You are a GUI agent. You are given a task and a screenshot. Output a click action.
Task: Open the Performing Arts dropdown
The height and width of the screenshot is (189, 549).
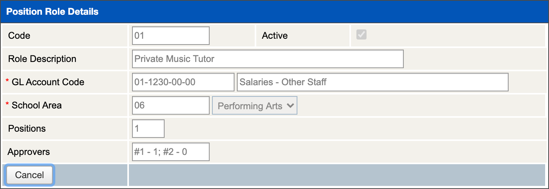coord(255,106)
